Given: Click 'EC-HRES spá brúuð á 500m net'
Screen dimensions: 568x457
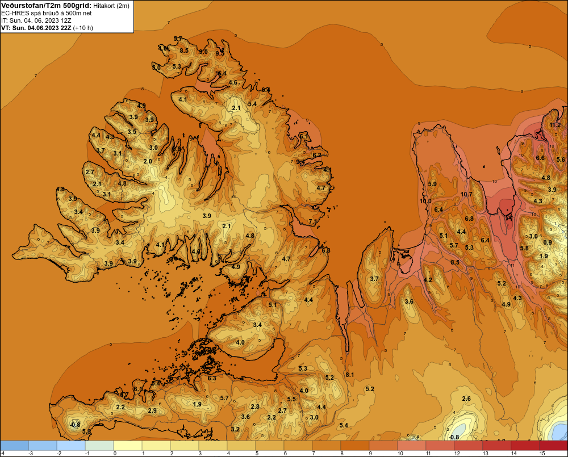Looking at the screenshot, I should click(47, 13).
